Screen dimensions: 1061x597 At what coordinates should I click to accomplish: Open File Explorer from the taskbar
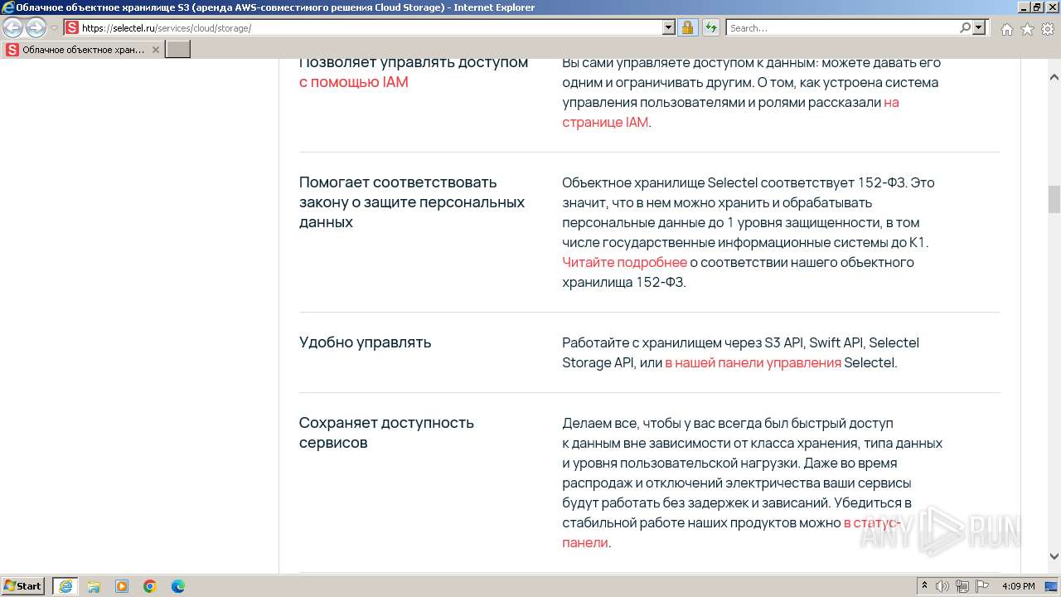pyautogui.click(x=94, y=586)
